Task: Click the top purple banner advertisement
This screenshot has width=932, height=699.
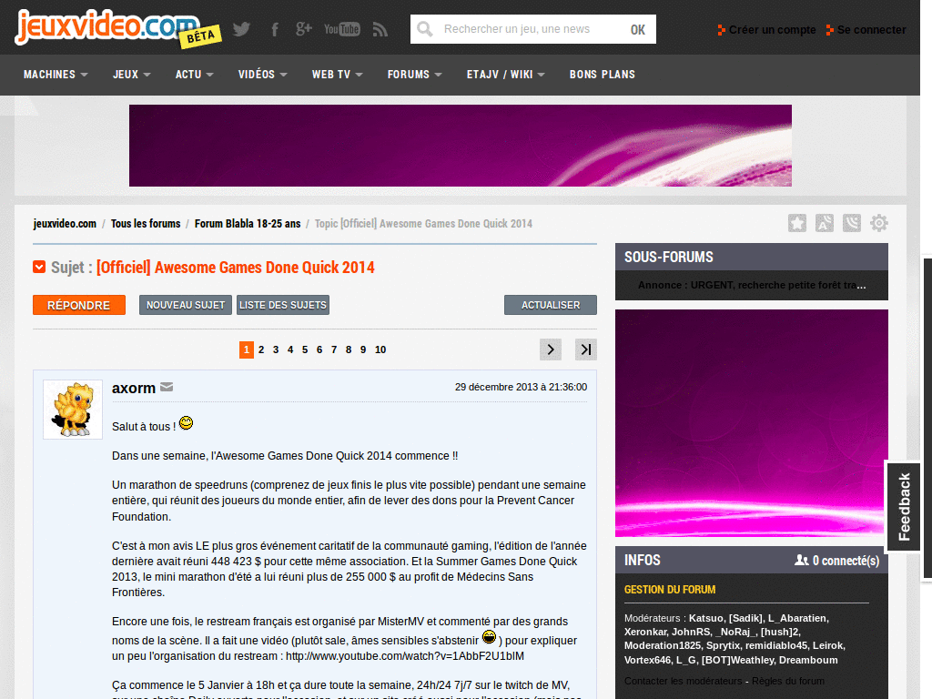Action: (460, 146)
